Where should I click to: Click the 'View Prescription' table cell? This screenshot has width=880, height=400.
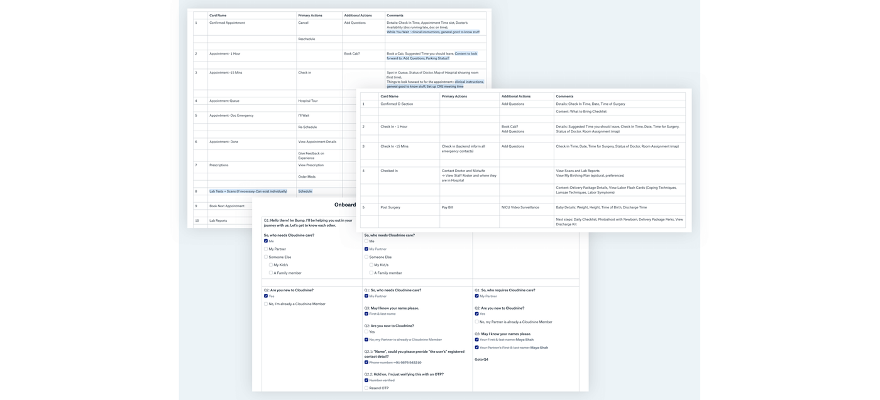click(311, 165)
